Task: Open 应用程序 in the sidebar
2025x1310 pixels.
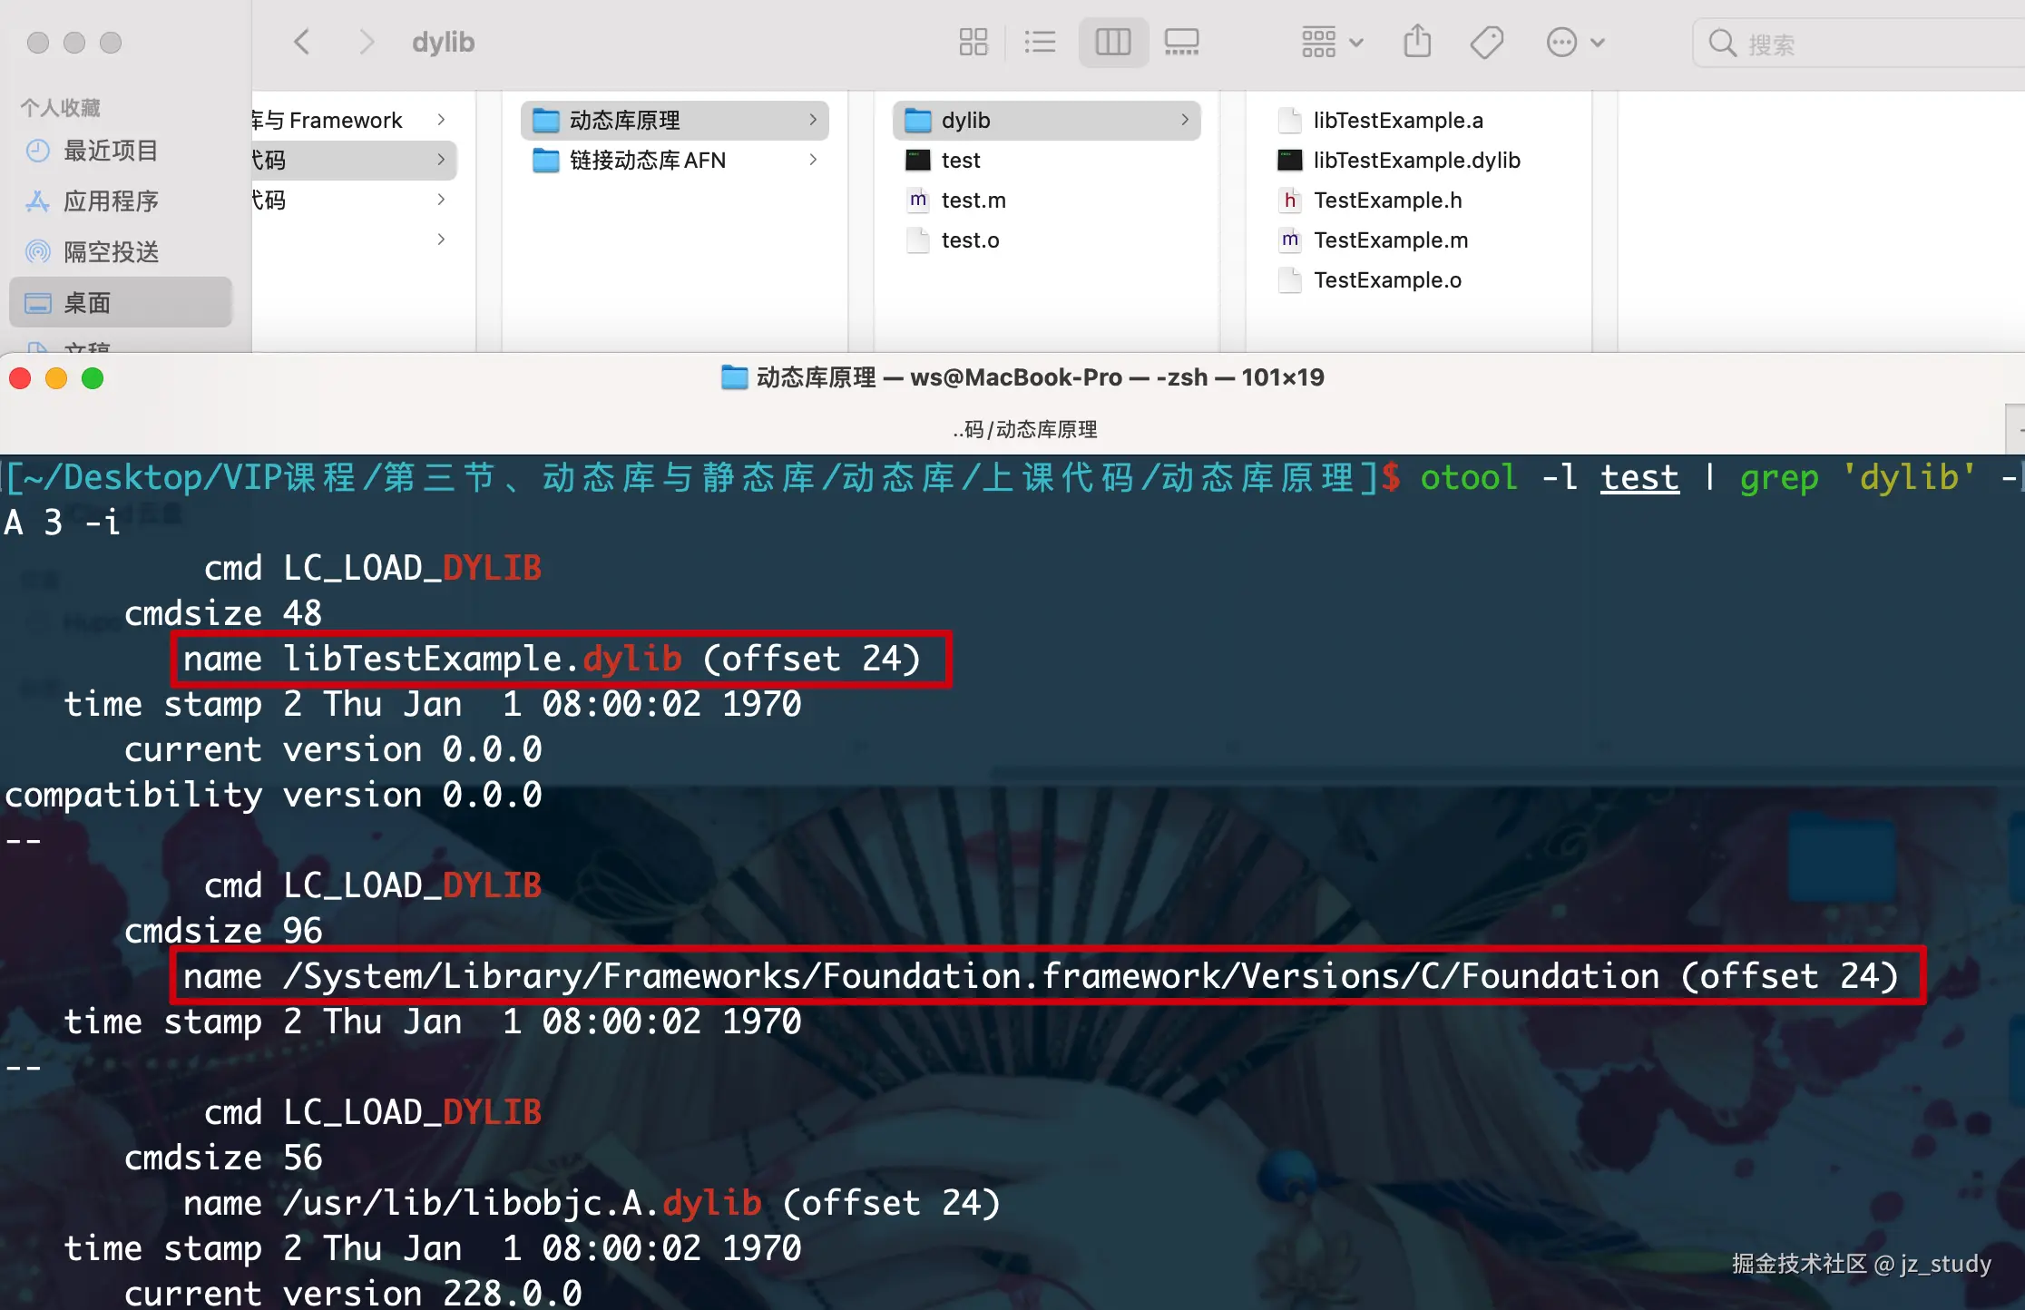Action: 111,201
